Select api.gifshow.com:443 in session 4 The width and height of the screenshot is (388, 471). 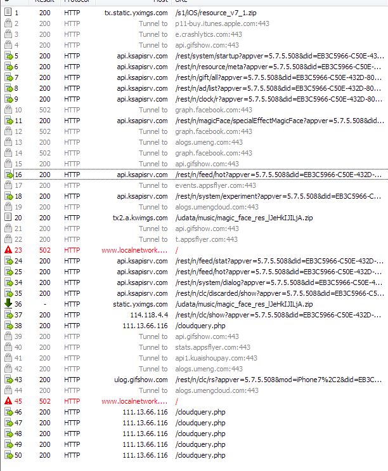(x=207, y=45)
